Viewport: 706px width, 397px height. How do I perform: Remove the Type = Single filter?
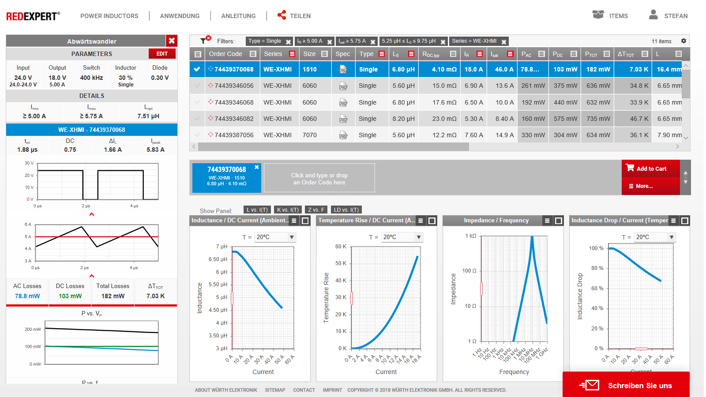288,42
